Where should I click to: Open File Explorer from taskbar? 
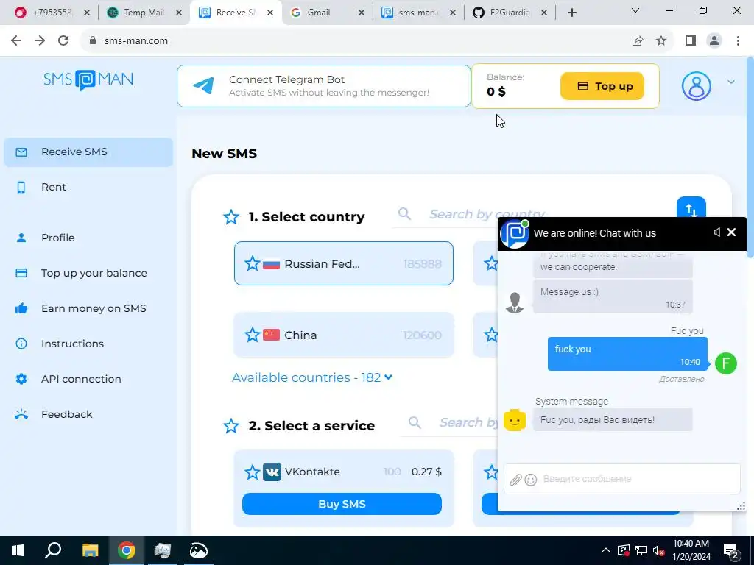(x=90, y=550)
